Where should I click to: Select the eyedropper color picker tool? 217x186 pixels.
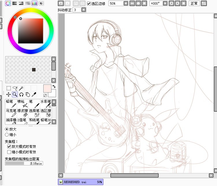tap(34, 95)
